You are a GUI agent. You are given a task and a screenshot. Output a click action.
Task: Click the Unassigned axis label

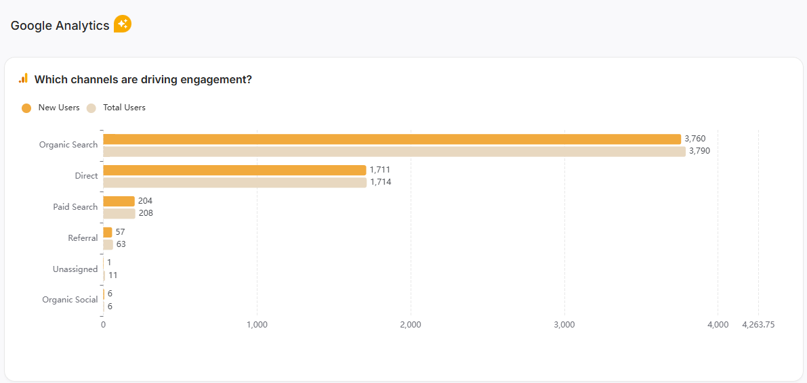click(75, 269)
